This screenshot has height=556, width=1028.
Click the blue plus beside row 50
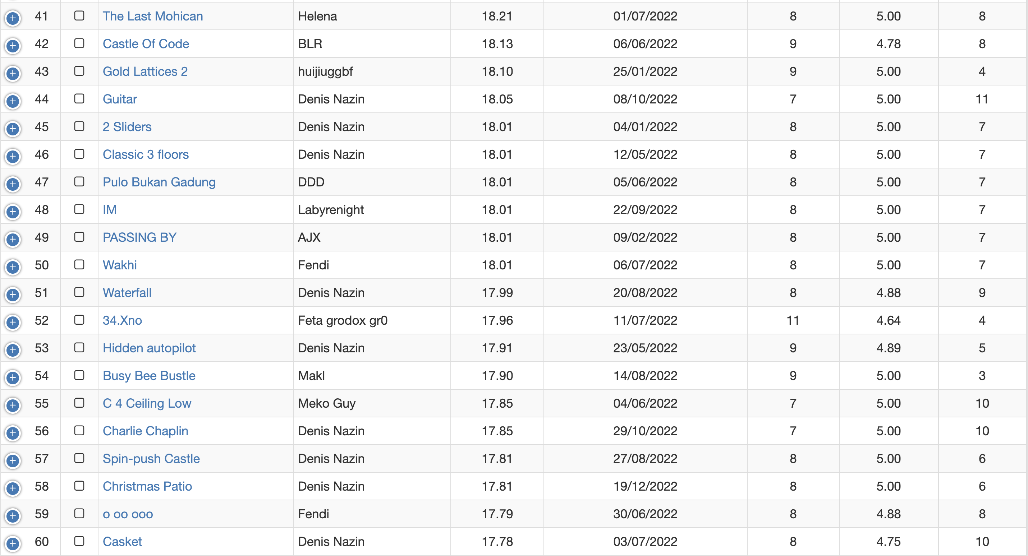(x=13, y=267)
